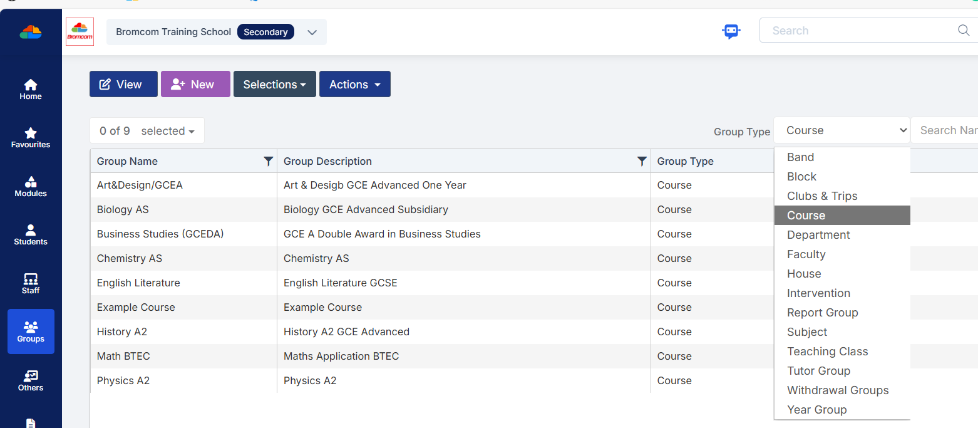Open the Staff sidebar icon

(30, 283)
